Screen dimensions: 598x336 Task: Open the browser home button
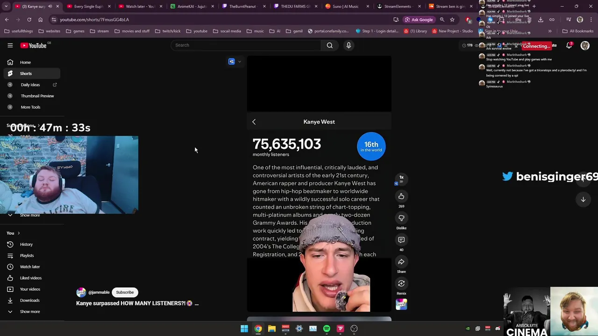40,20
